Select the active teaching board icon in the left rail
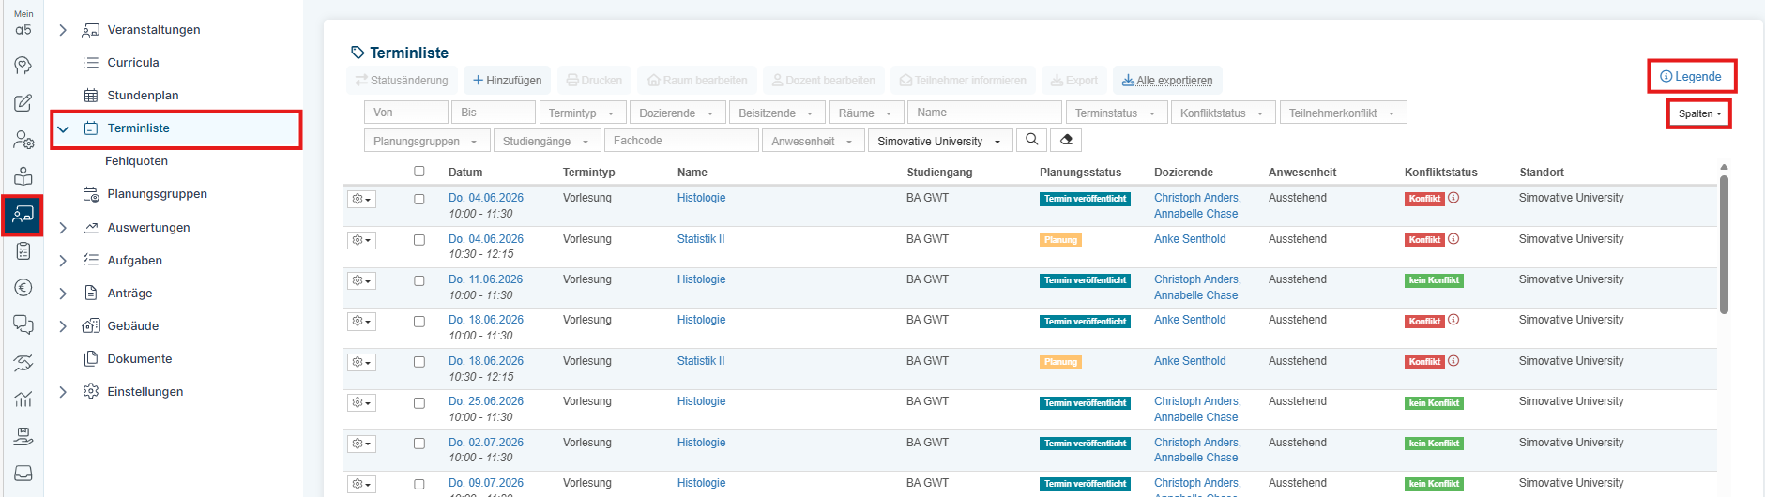The image size is (1765, 497). pos(23,215)
